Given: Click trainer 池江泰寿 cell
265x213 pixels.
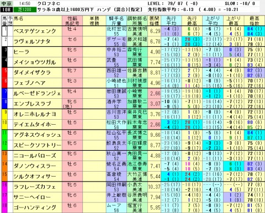Looking at the screenshot, I should [137, 166].
